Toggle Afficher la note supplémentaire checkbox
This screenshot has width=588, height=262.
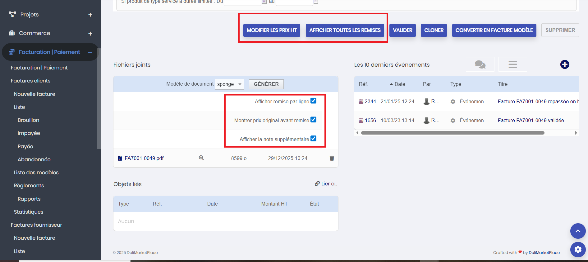[x=314, y=139]
